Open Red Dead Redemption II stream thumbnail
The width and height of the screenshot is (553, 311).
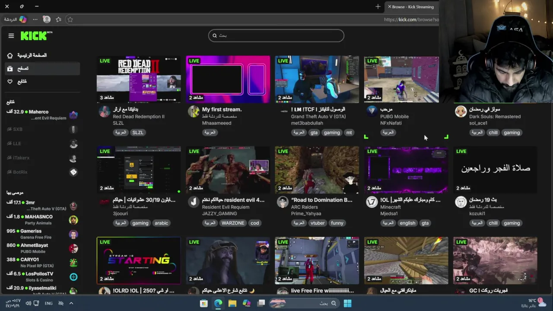point(139,79)
